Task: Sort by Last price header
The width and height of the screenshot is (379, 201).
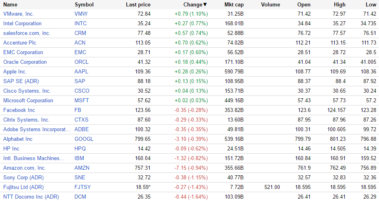Action: tap(138, 4)
